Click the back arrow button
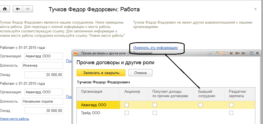Viewport: 263px width, 124px height. click(x=18, y=9)
